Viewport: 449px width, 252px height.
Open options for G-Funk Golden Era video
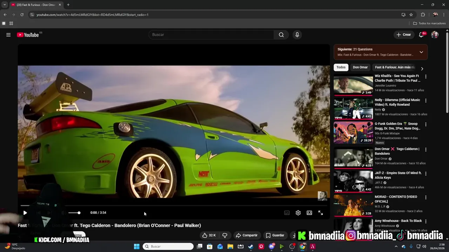coord(426,124)
